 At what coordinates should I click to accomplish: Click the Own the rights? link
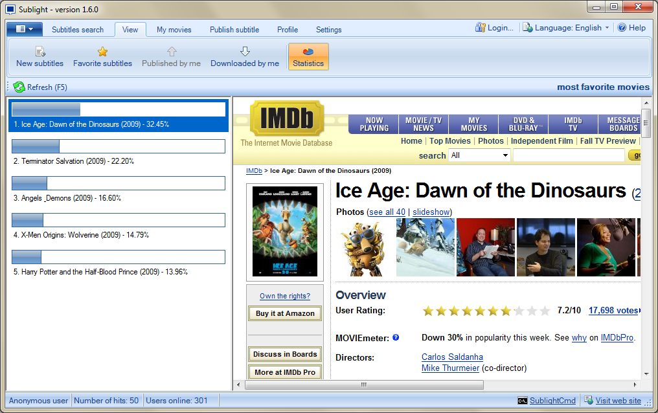coord(285,296)
